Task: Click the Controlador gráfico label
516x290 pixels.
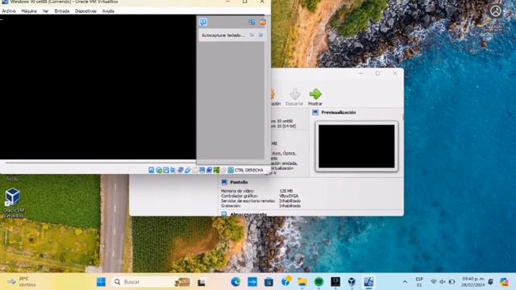Action: pyautogui.click(x=239, y=196)
